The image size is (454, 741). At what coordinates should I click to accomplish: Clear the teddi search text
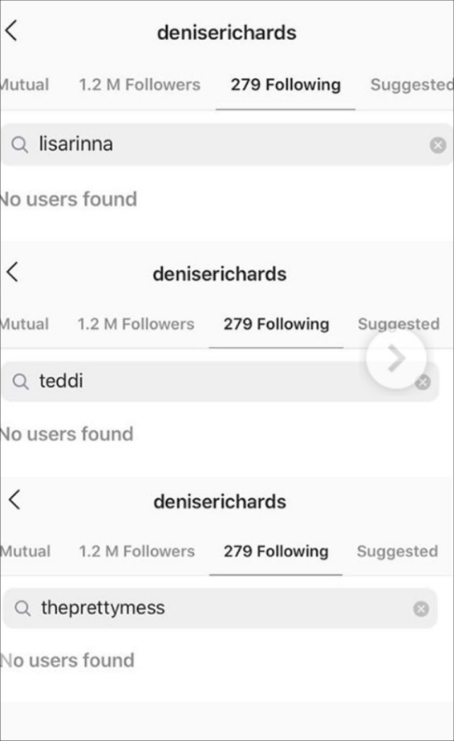click(x=423, y=382)
